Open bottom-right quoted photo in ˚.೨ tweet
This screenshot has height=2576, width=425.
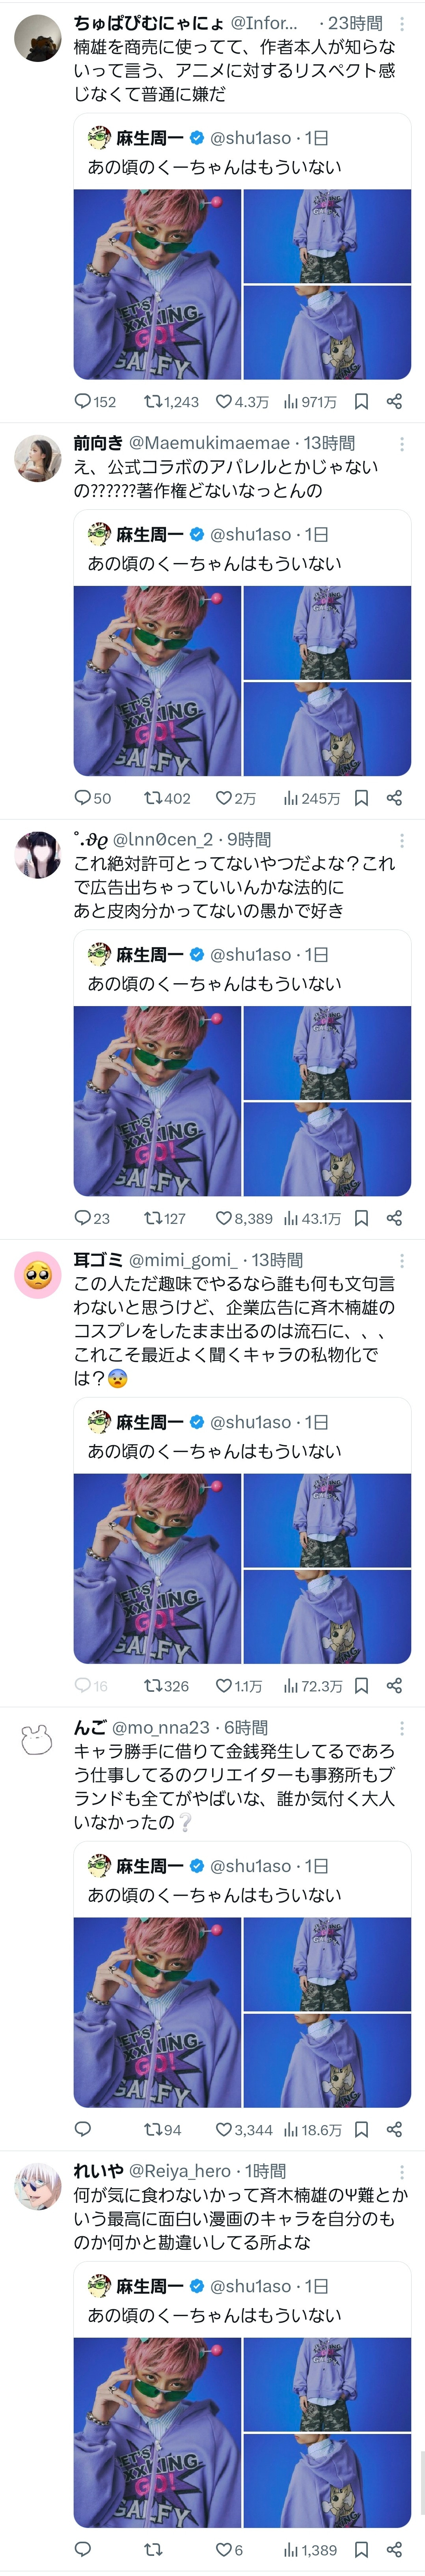(327, 1149)
